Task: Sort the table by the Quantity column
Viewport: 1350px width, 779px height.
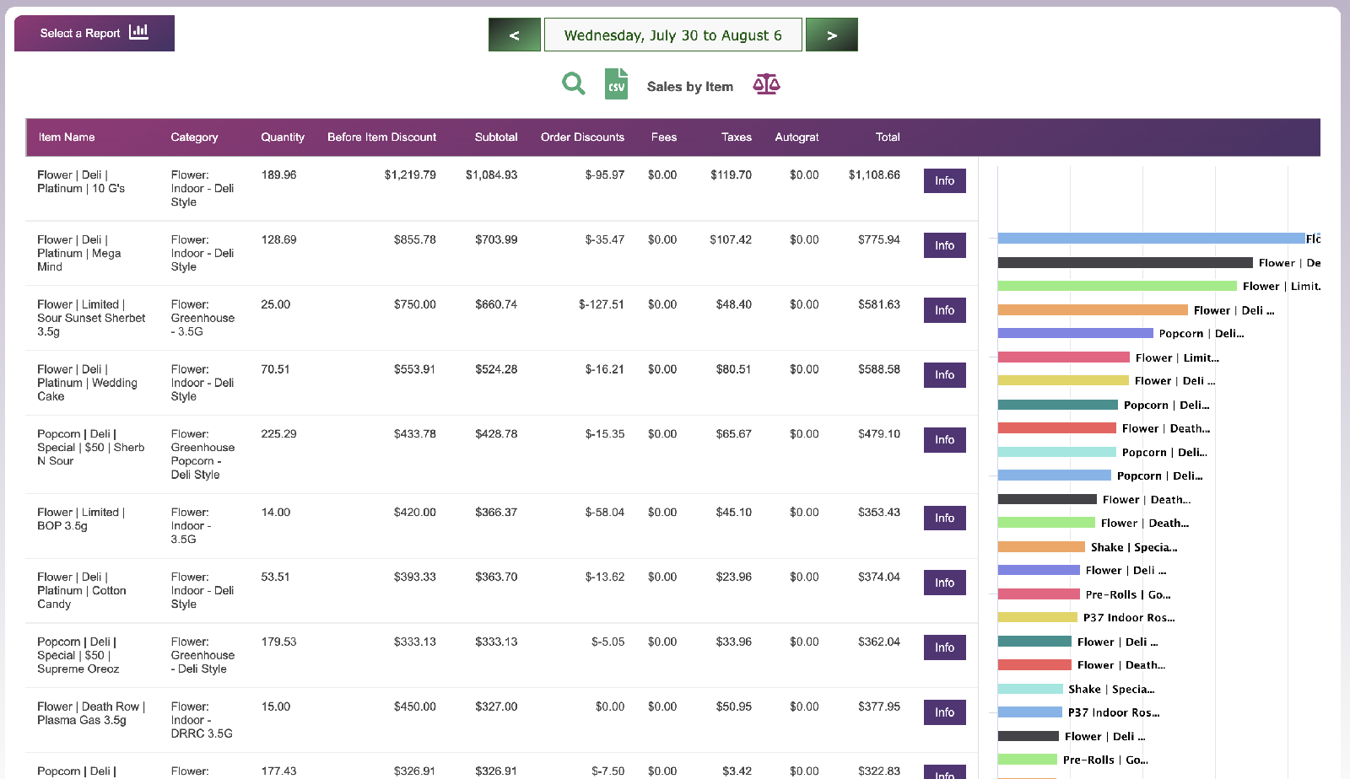Action: 283,137
